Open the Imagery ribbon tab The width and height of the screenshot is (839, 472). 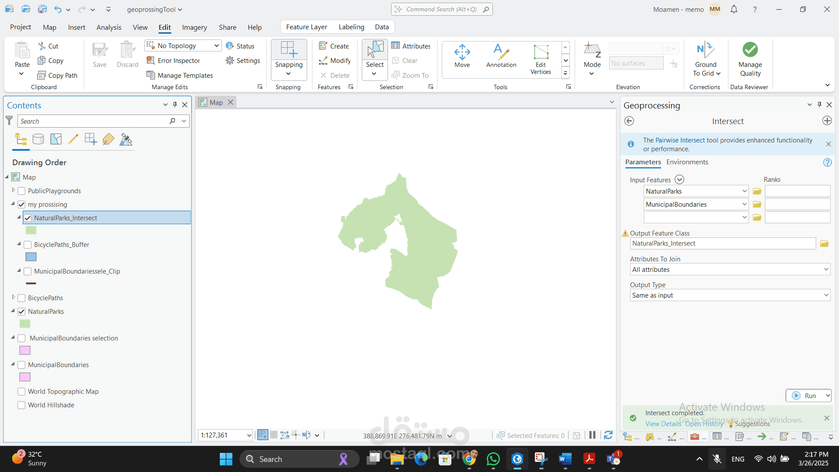point(194,27)
